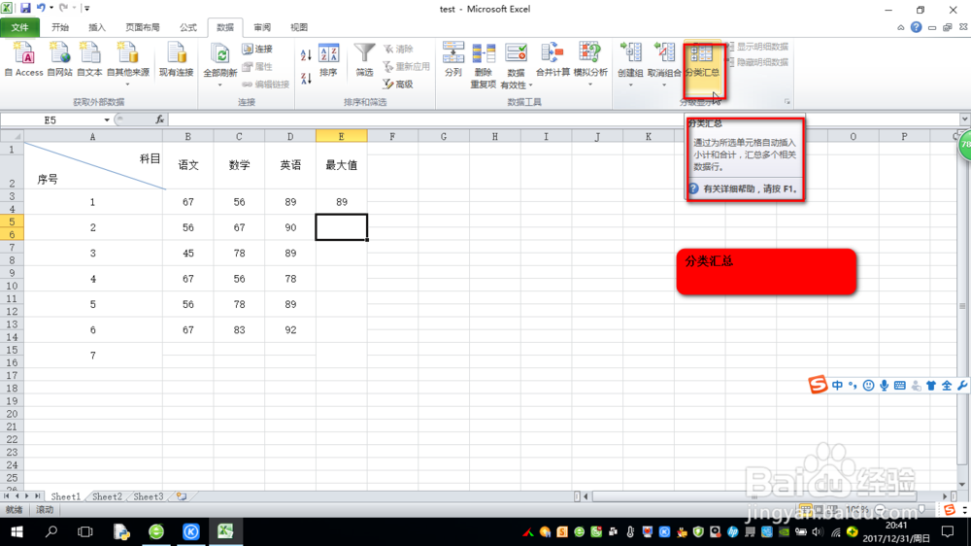Click the Refresh All (全部刷新) icon
Viewport: 971px width, 546px height.
click(x=219, y=55)
